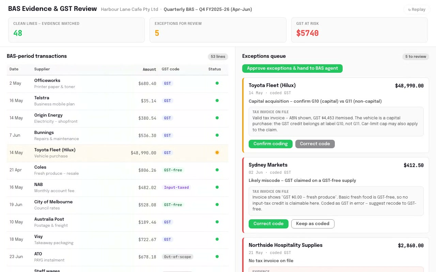The width and height of the screenshot is (436, 272).
Task: Click the Sydney Markets exception title
Action: click(268, 165)
